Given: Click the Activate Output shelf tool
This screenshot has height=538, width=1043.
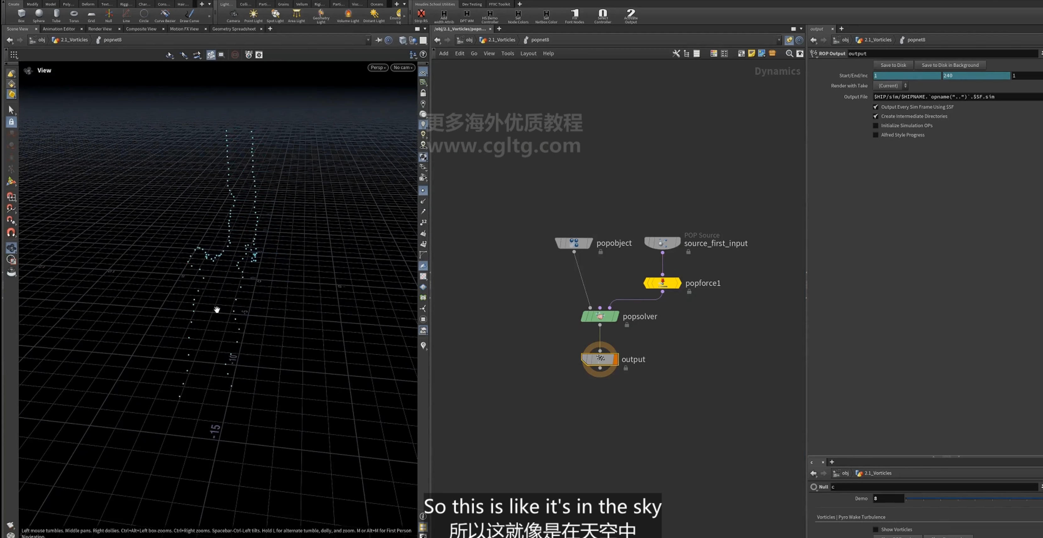Looking at the screenshot, I should pyautogui.click(x=631, y=17).
